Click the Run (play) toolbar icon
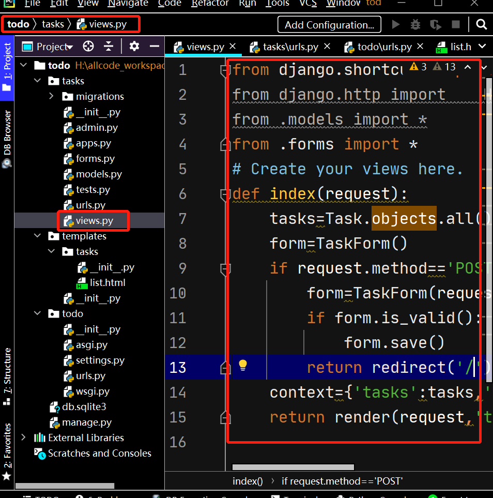 point(395,24)
